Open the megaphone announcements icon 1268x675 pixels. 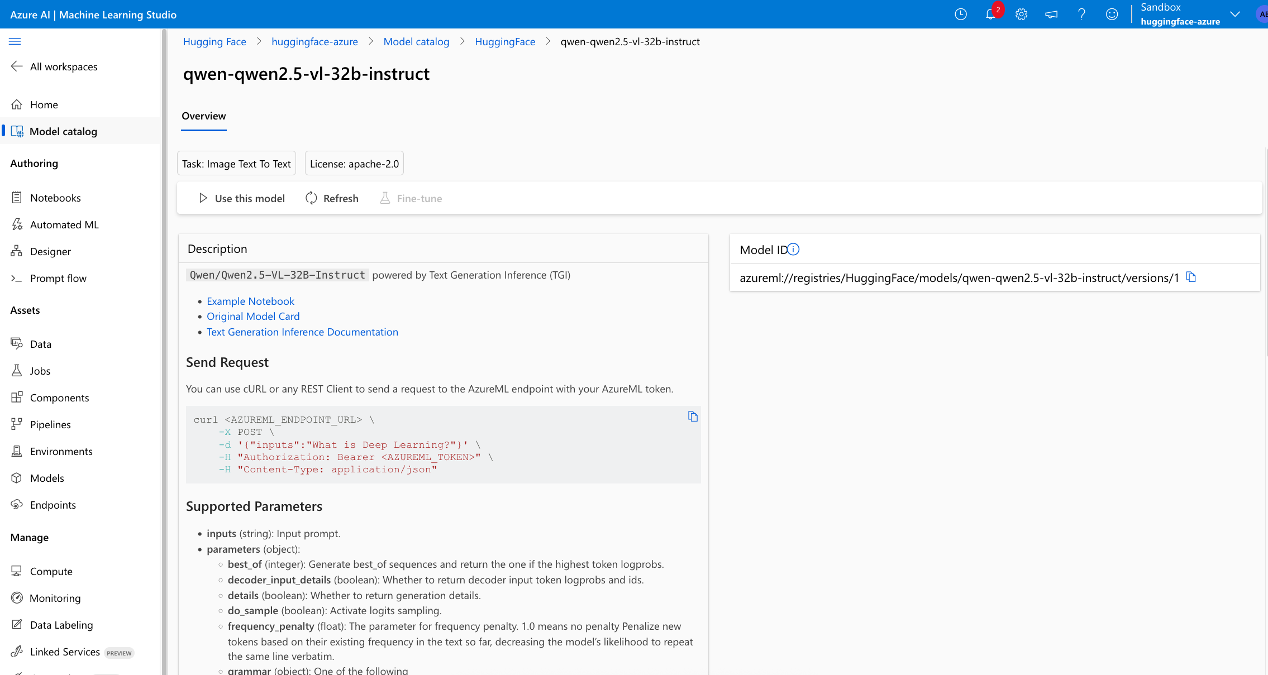pyautogui.click(x=1051, y=15)
